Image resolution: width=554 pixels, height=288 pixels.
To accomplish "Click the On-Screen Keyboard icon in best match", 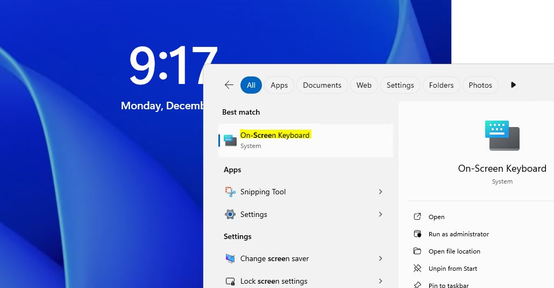I will (x=230, y=140).
